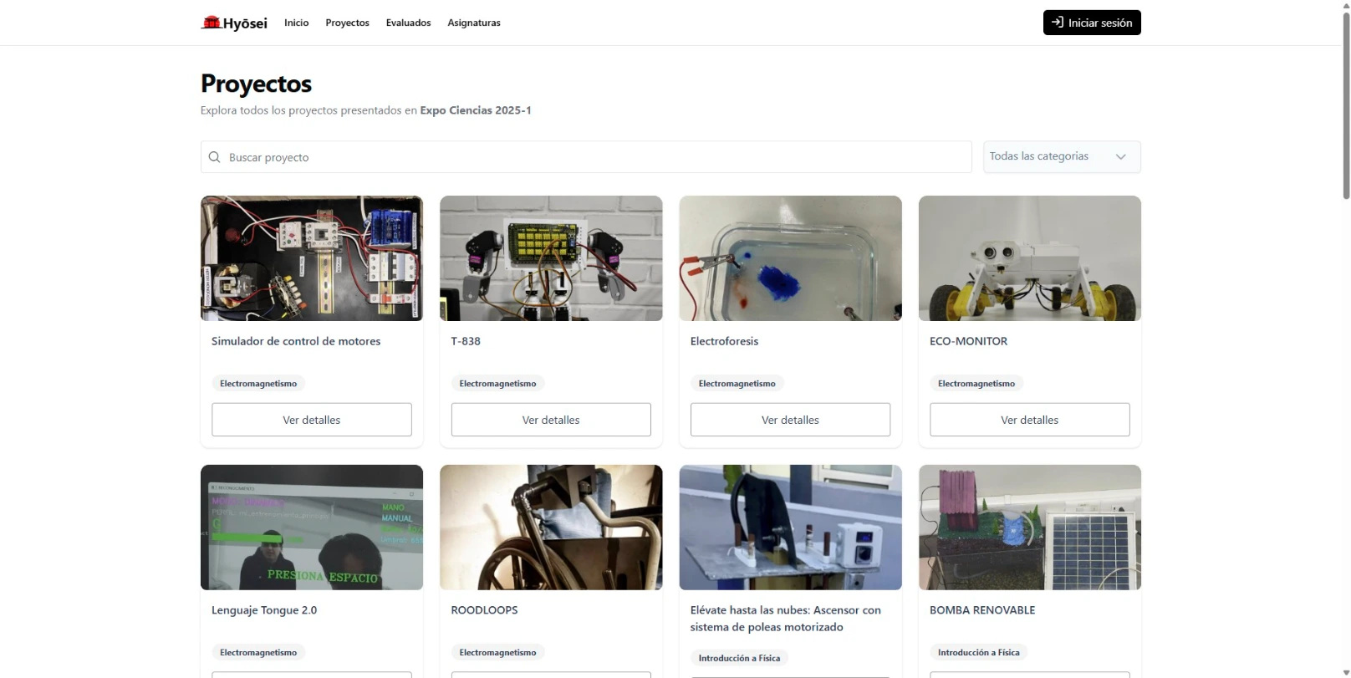1351x678 pixels.
Task: Expand the categories dropdown chevron
Action: click(x=1121, y=156)
